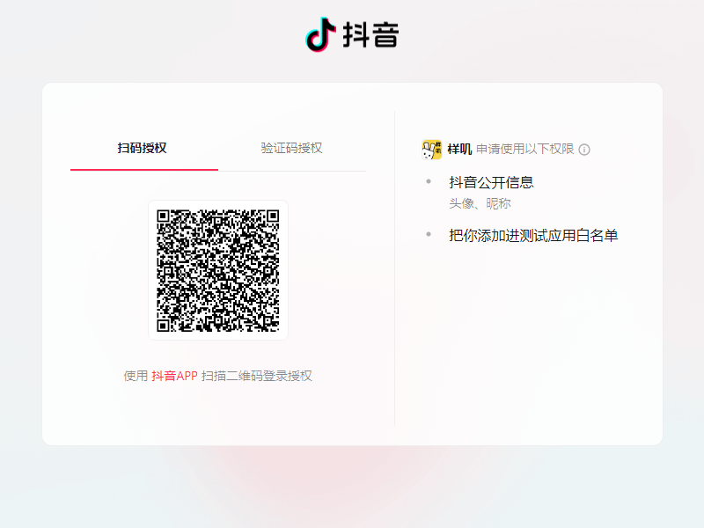Screen dimensions: 704x528
Task: Select the 扫码授权 tab
Action: 142,148
